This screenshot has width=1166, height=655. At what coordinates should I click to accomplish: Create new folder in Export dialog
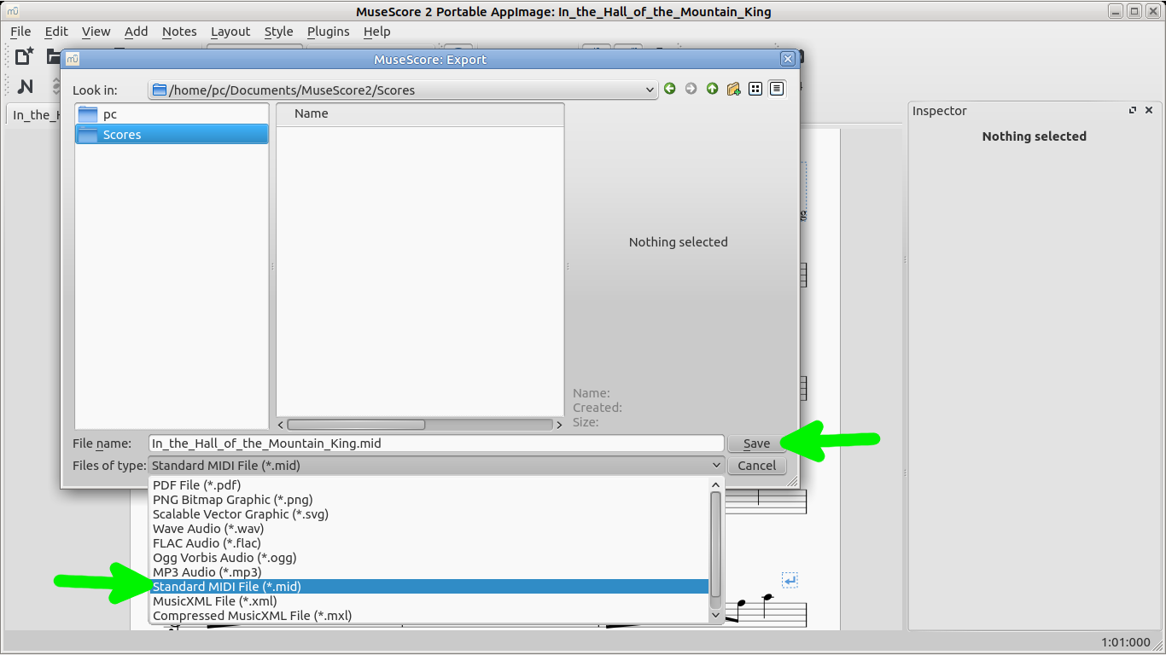734,89
